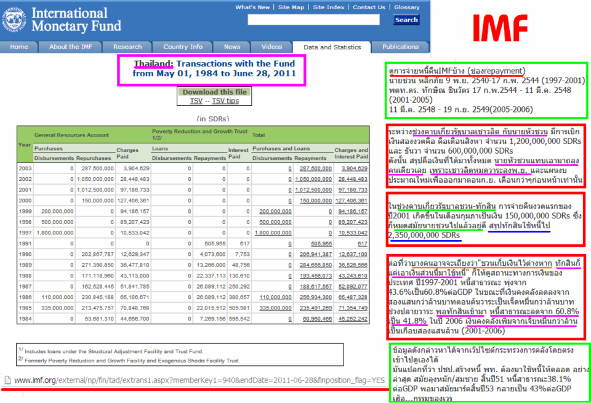This screenshot has height=403, width=591.
Task: Click the 271,390,850 repurchases value for 1989
Action: [x=97, y=266]
